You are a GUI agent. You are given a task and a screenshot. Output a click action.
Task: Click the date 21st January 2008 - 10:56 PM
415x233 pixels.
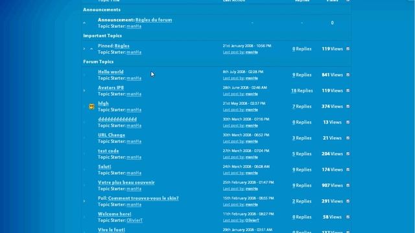(247, 46)
